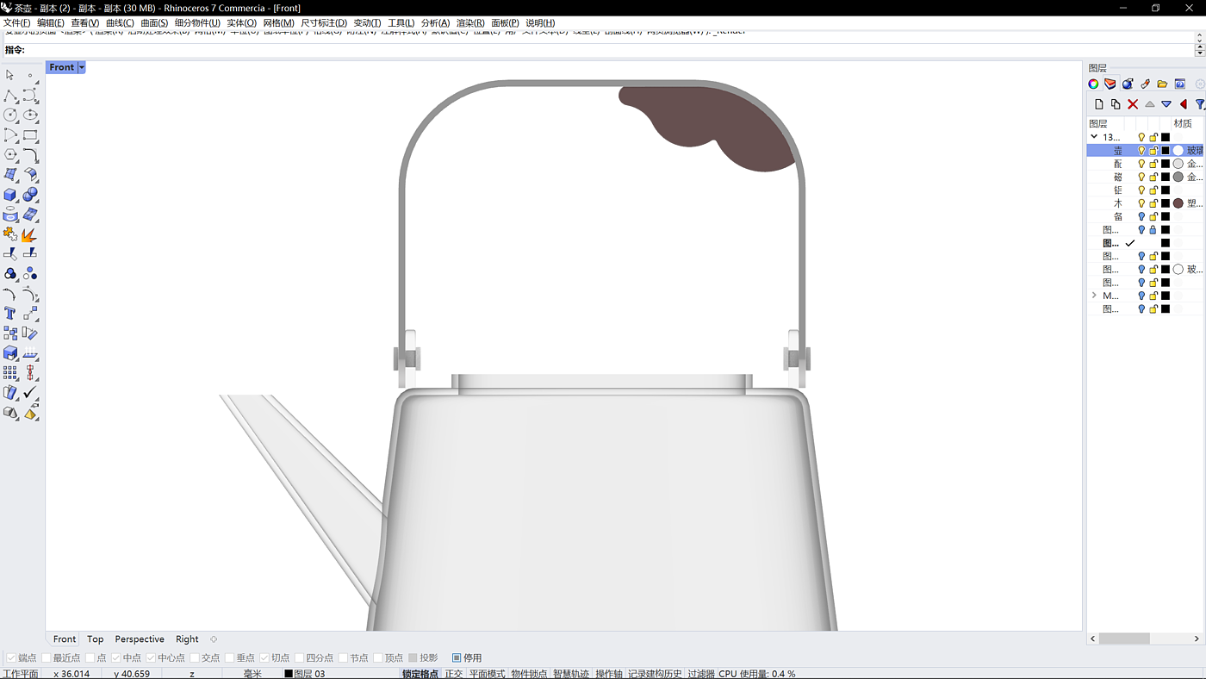Toggle the 停用 osnap checkbox
This screenshot has height=679, width=1206.
point(457,658)
